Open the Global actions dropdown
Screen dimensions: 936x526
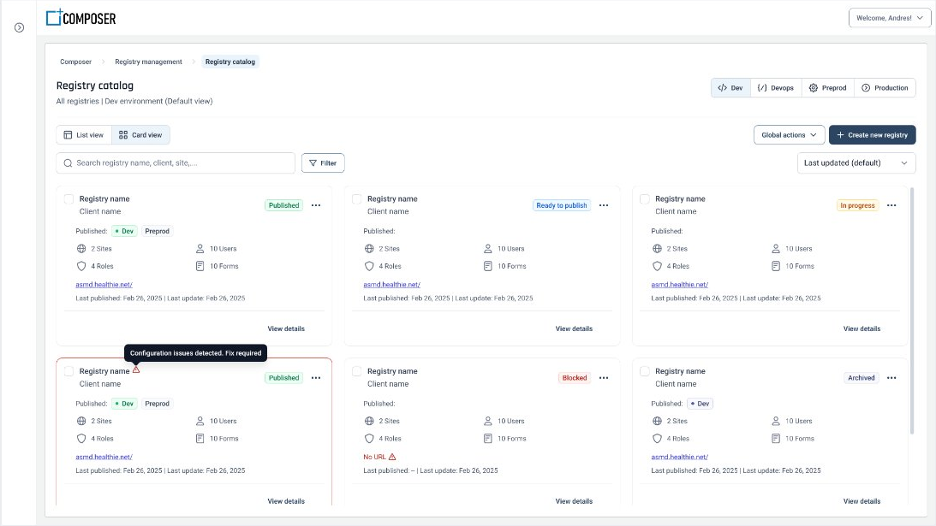(789, 135)
